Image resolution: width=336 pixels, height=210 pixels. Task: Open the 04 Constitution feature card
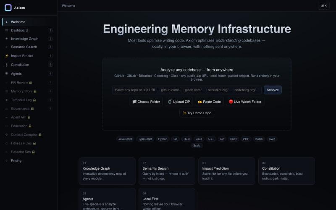click(286, 171)
